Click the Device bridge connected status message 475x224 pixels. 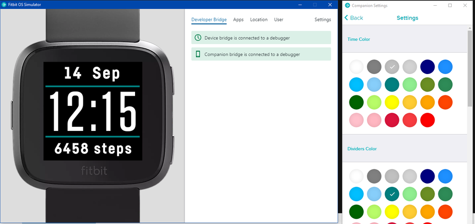click(261, 37)
